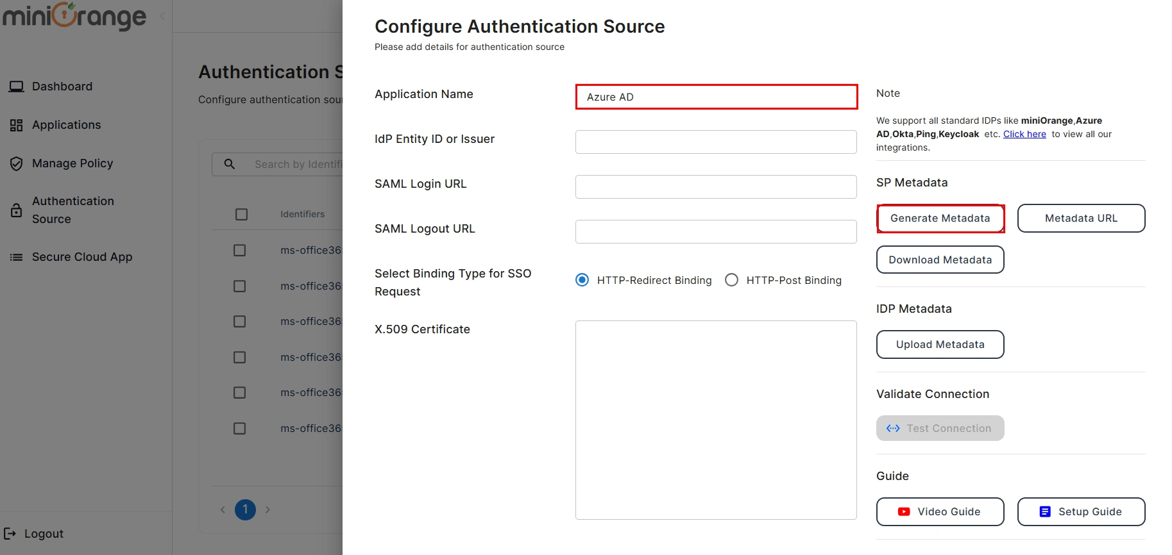Click the document icon in Setup Guide
1172x555 pixels.
[x=1045, y=511]
